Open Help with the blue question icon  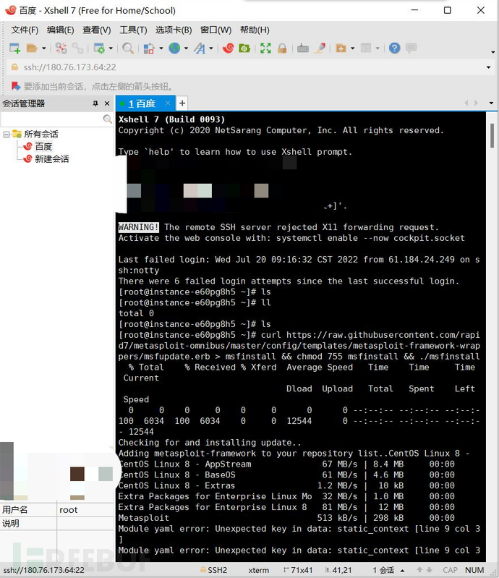(x=394, y=48)
